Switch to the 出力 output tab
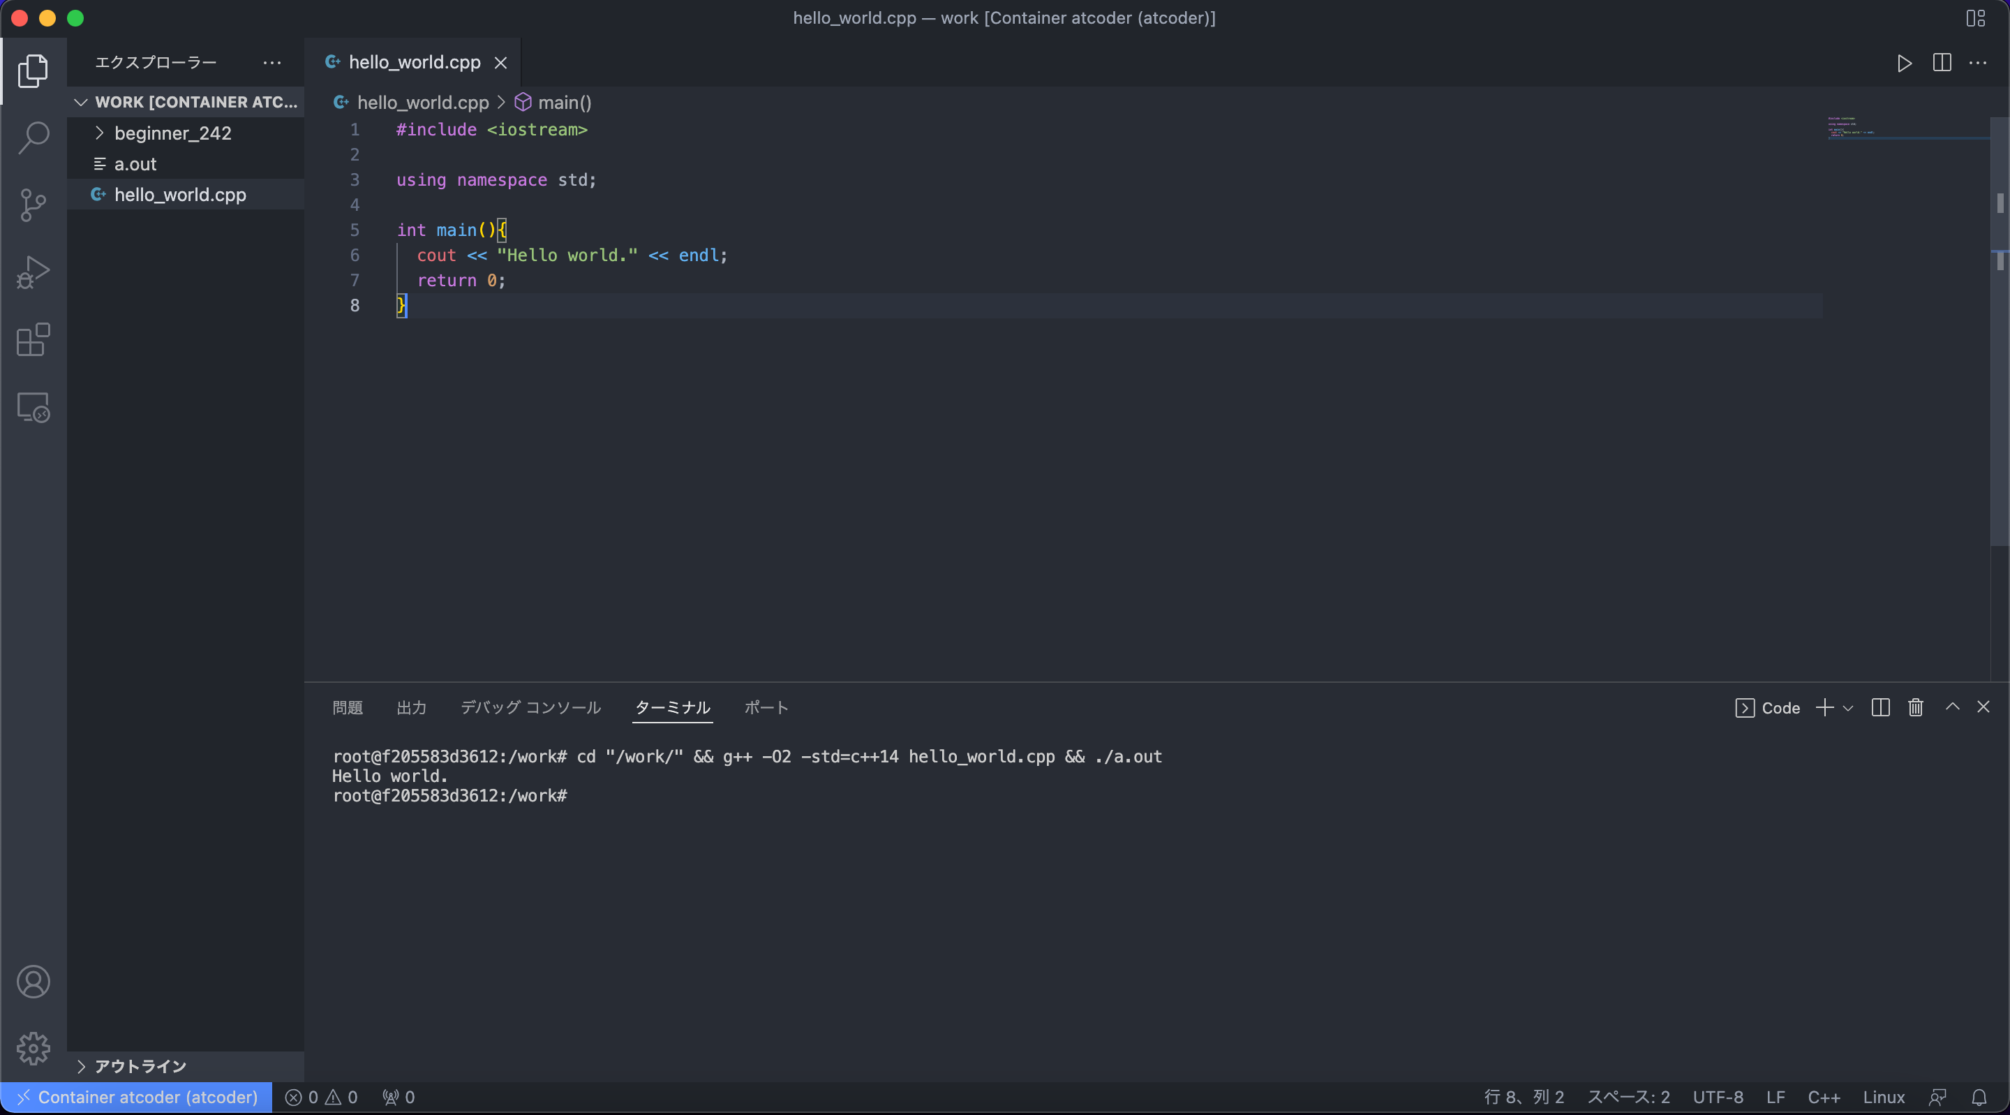This screenshot has width=2010, height=1115. pyautogui.click(x=411, y=707)
